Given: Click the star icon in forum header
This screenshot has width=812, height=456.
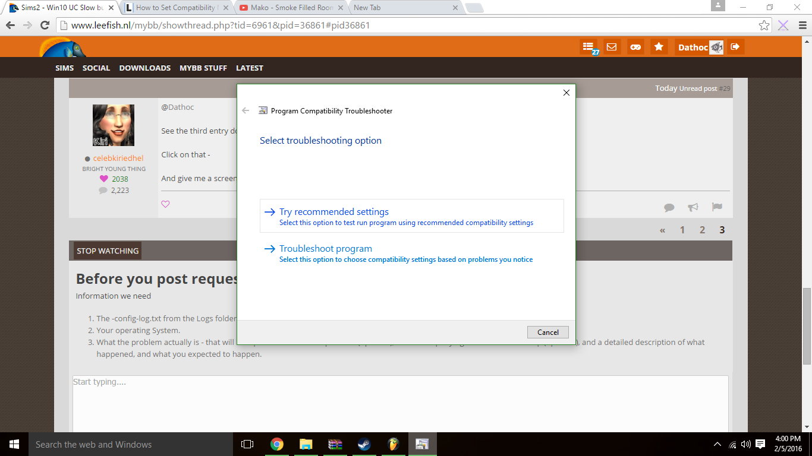Looking at the screenshot, I should 659,47.
